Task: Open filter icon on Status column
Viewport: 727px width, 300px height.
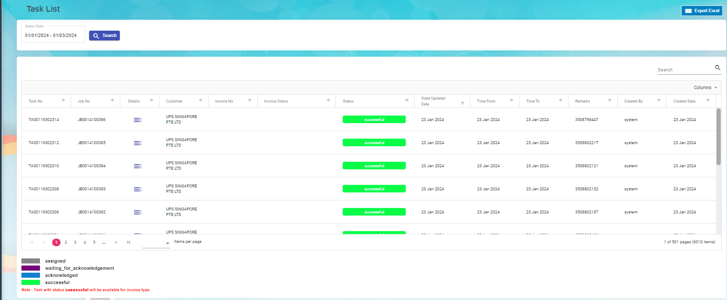Action: [407, 100]
